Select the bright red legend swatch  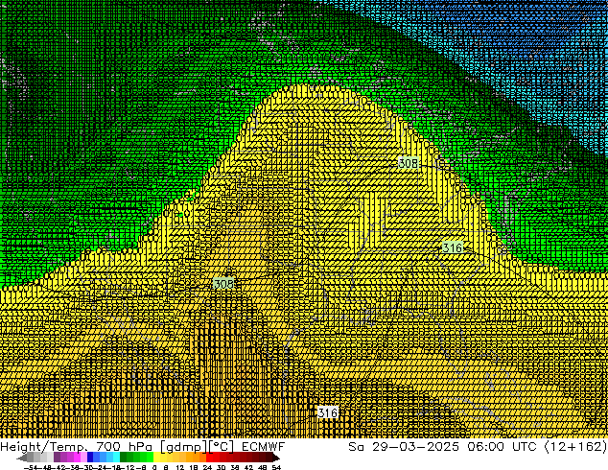point(209,458)
